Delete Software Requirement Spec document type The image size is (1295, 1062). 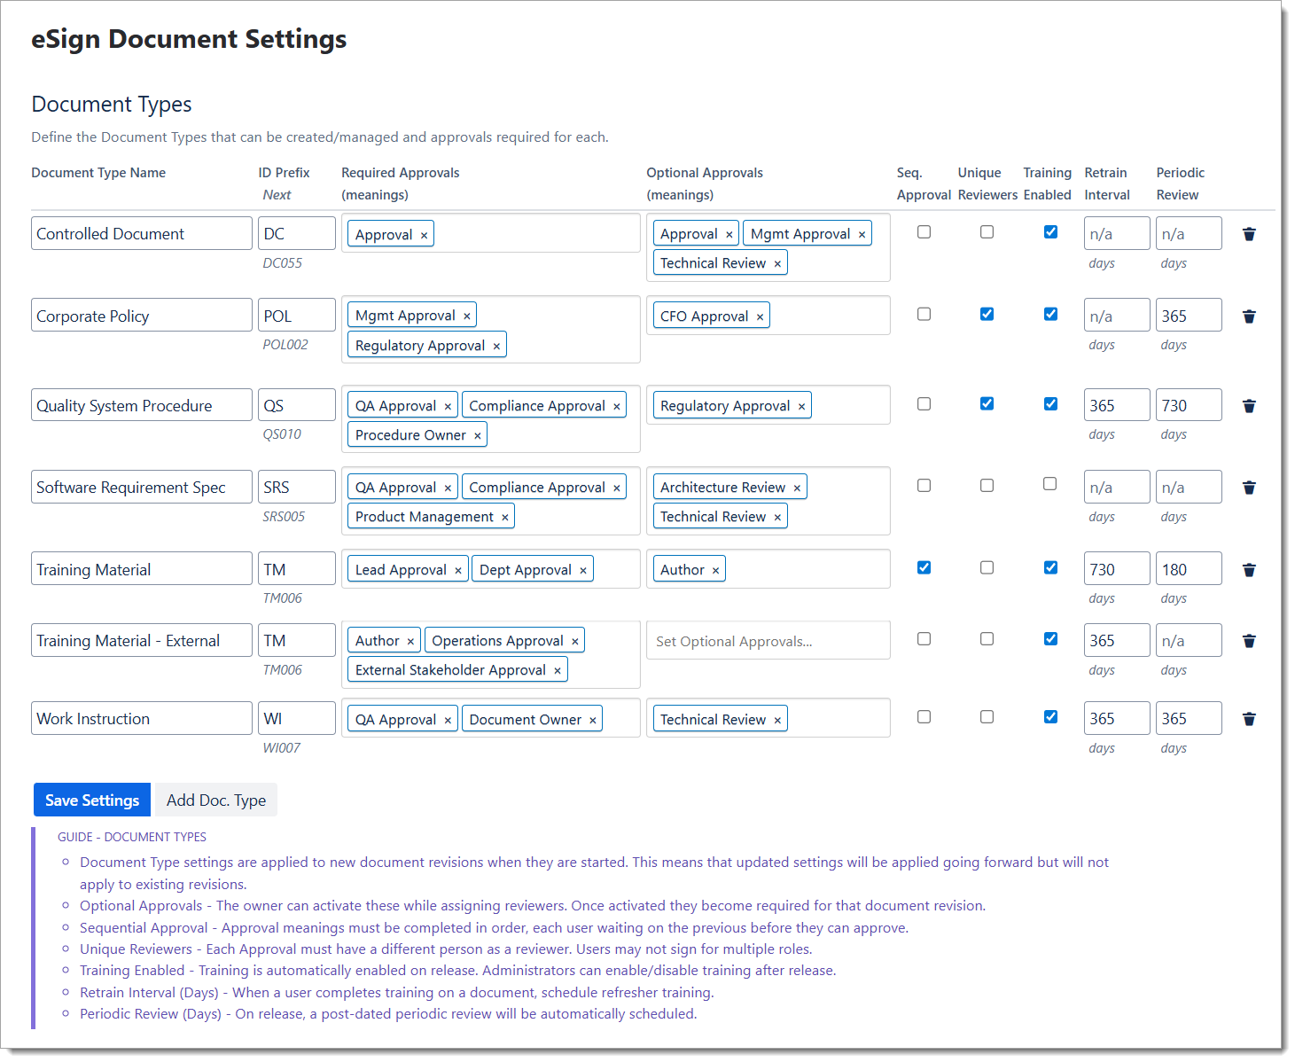click(1249, 488)
